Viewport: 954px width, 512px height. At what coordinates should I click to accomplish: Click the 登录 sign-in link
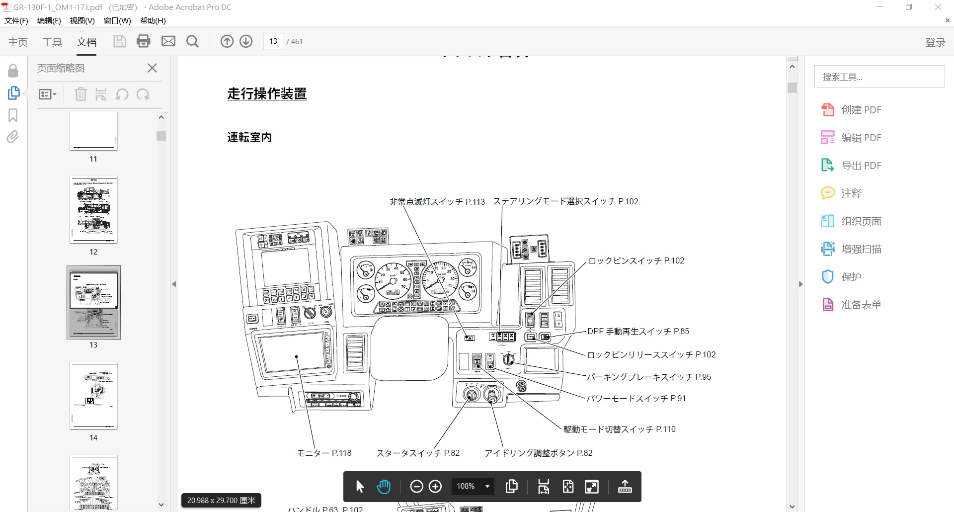pos(935,42)
